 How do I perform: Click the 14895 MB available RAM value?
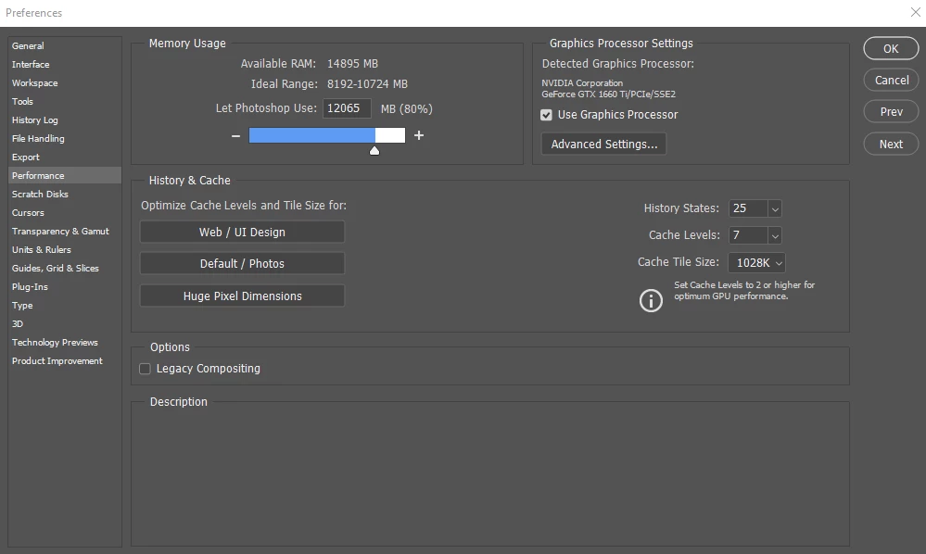tap(352, 64)
